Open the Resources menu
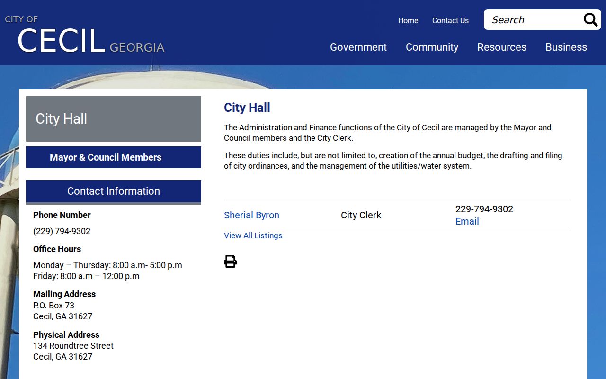Viewport: 606px width, 379px height. click(502, 47)
